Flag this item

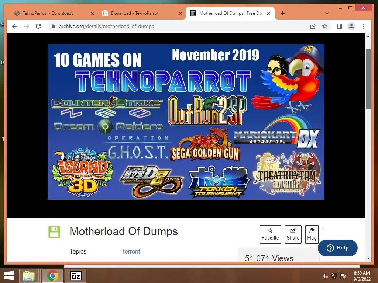(312, 234)
